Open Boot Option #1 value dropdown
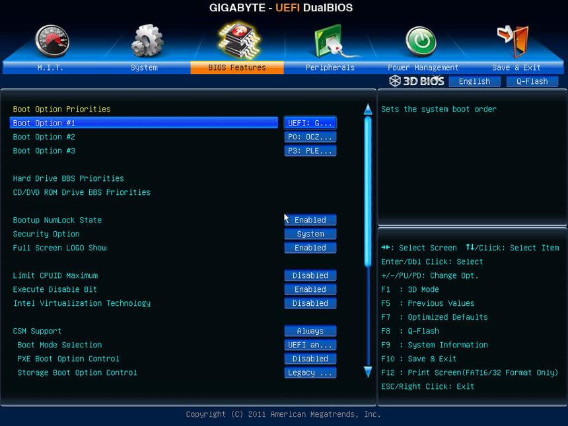Screen dimensions: 568x426 tap(310, 123)
